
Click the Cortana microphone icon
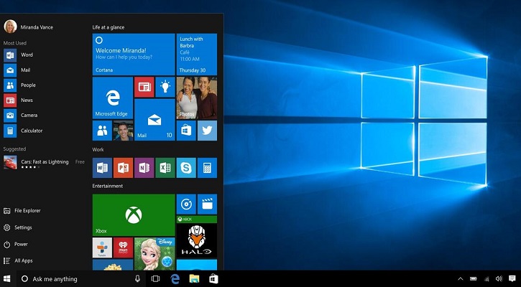137,278
